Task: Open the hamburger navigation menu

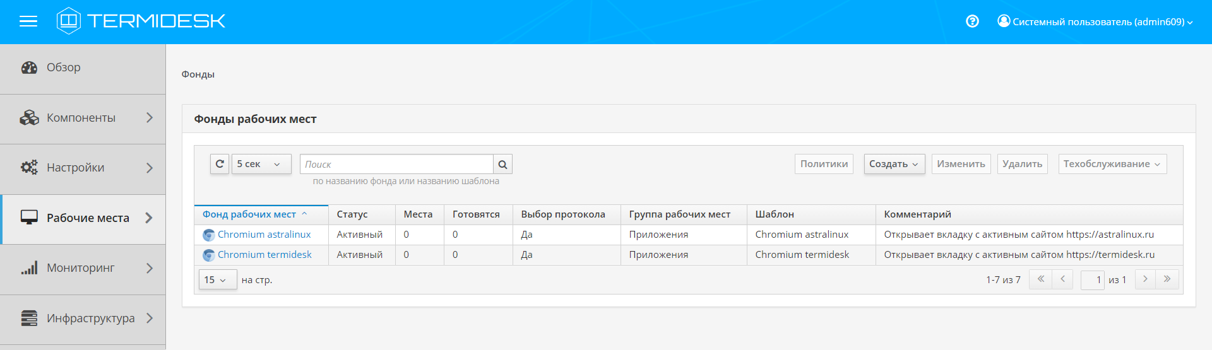Action: 28,21
